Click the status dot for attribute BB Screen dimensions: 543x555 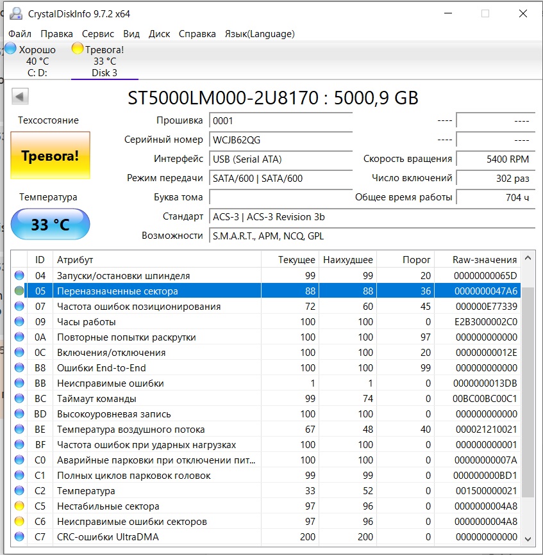tap(19, 383)
